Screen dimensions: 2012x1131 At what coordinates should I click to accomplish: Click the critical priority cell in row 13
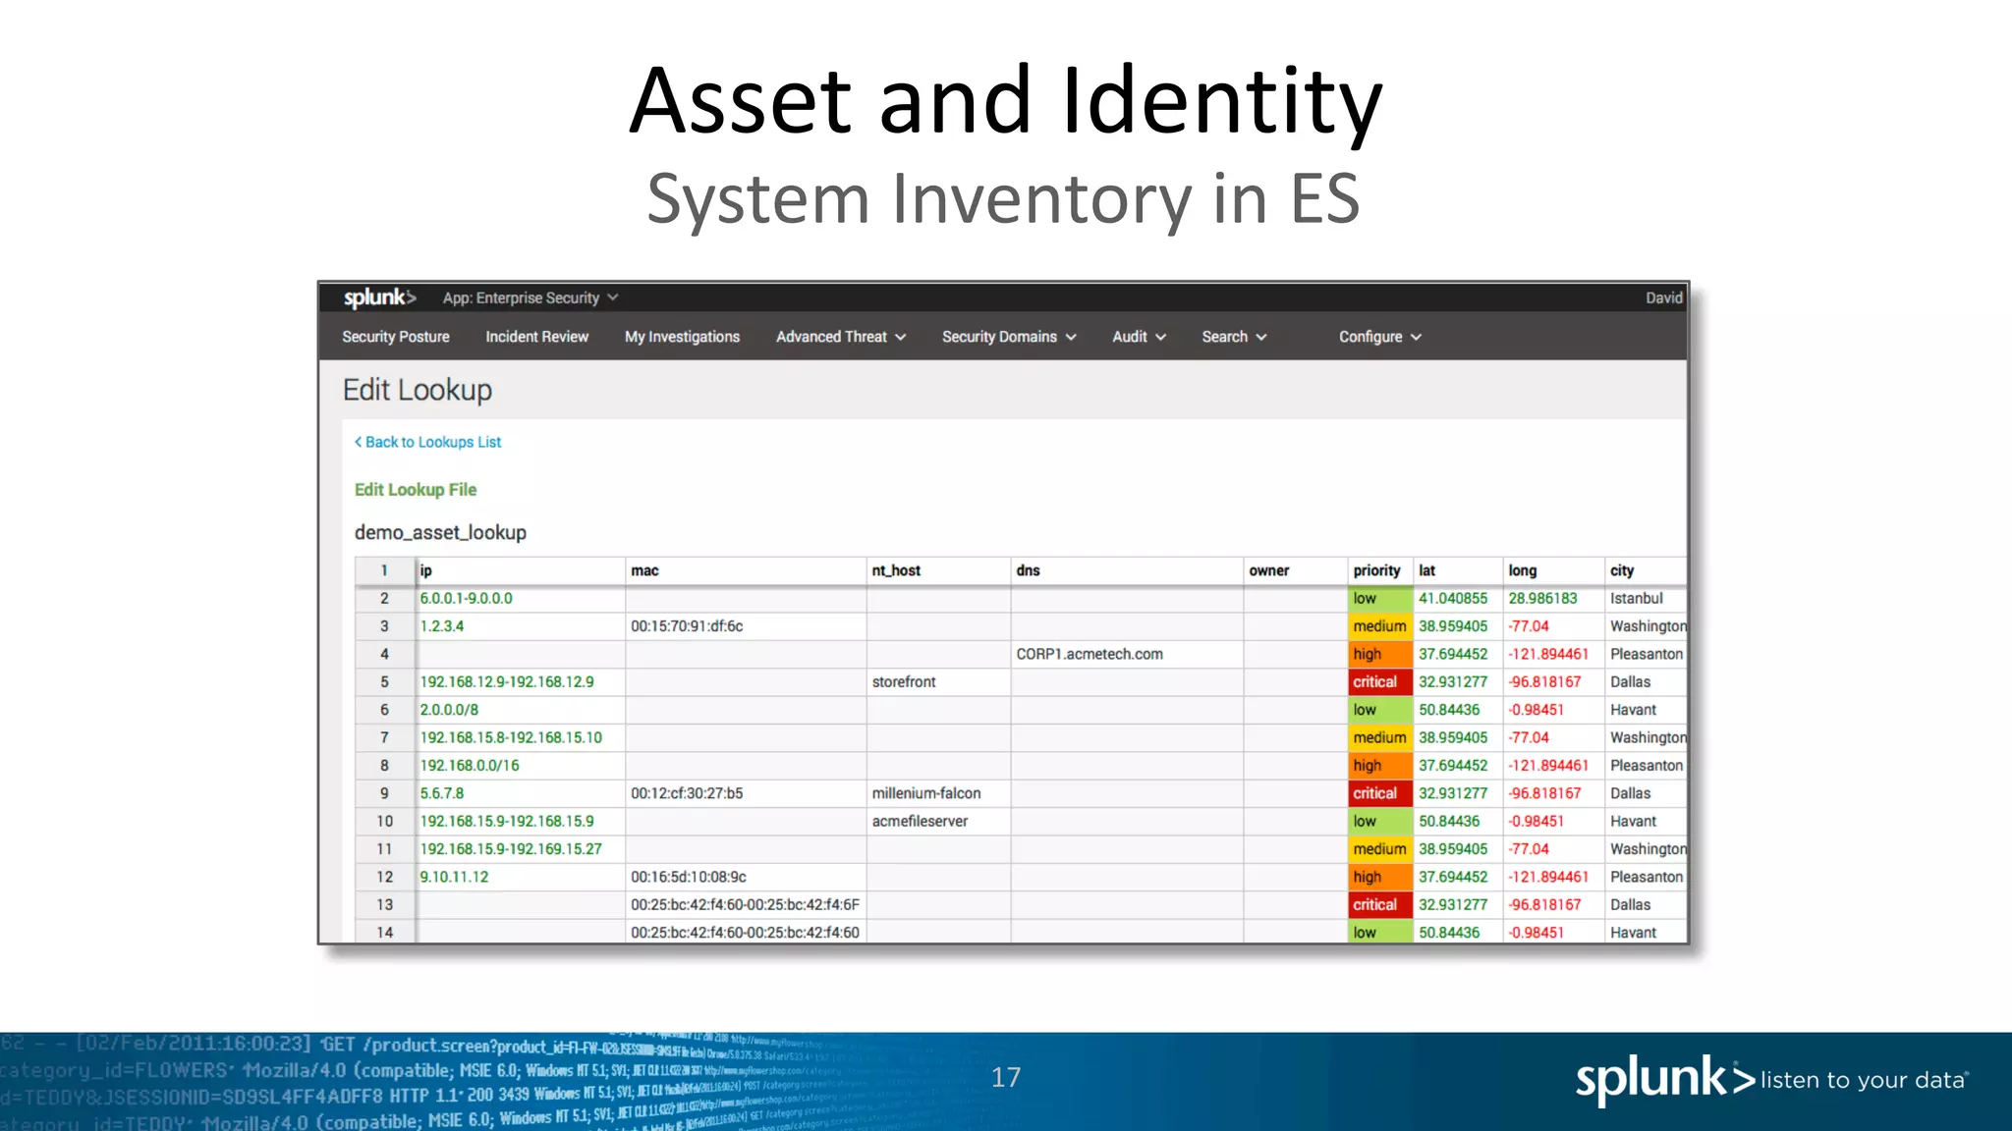1380,905
